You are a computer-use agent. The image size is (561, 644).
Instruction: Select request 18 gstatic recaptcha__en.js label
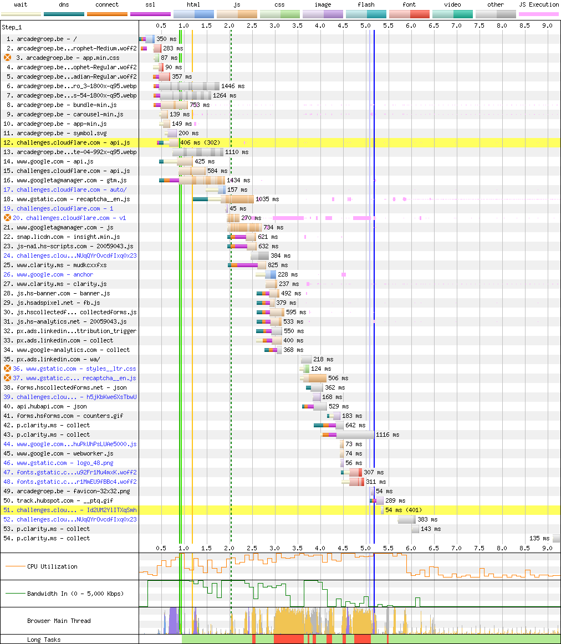(x=67, y=199)
